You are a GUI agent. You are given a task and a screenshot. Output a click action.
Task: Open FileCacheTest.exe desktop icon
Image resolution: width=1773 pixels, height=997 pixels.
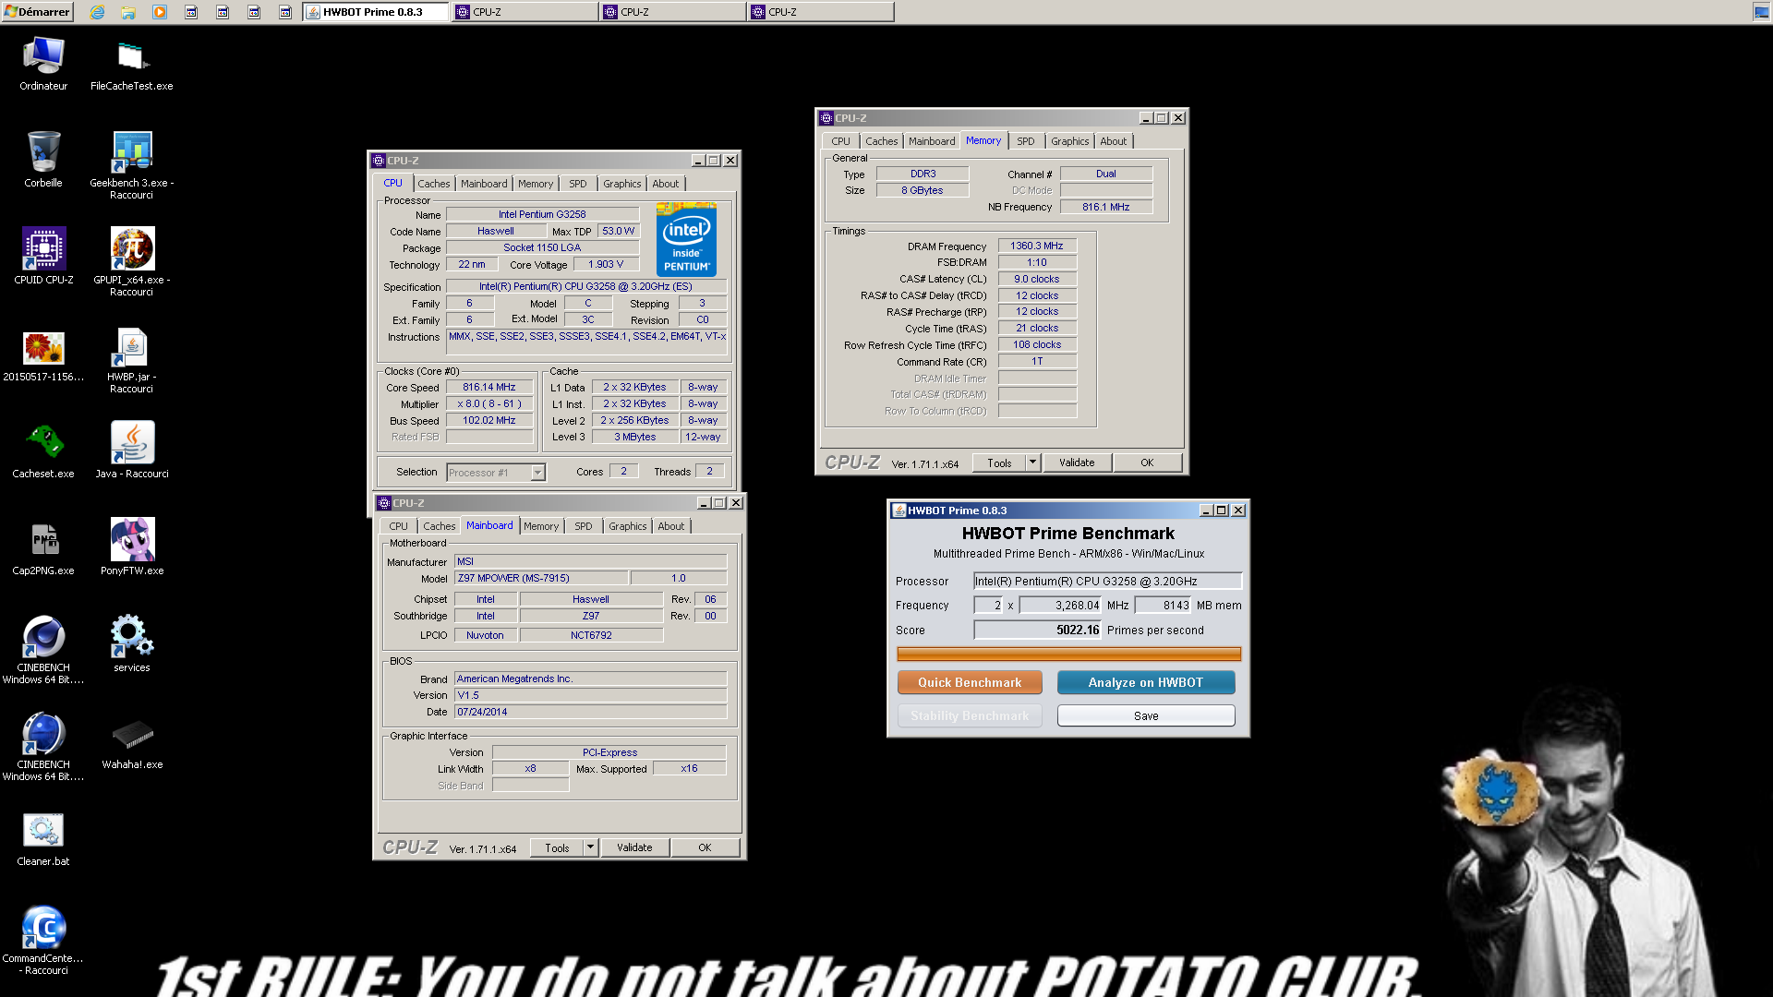click(131, 65)
